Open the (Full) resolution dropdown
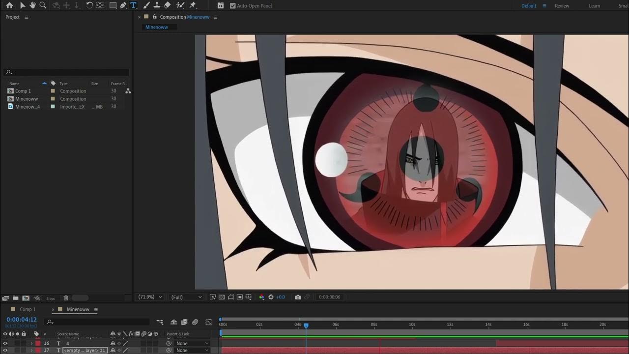Image resolution: width=629 pixels, height=354 pixels. [x=186, y=297]
